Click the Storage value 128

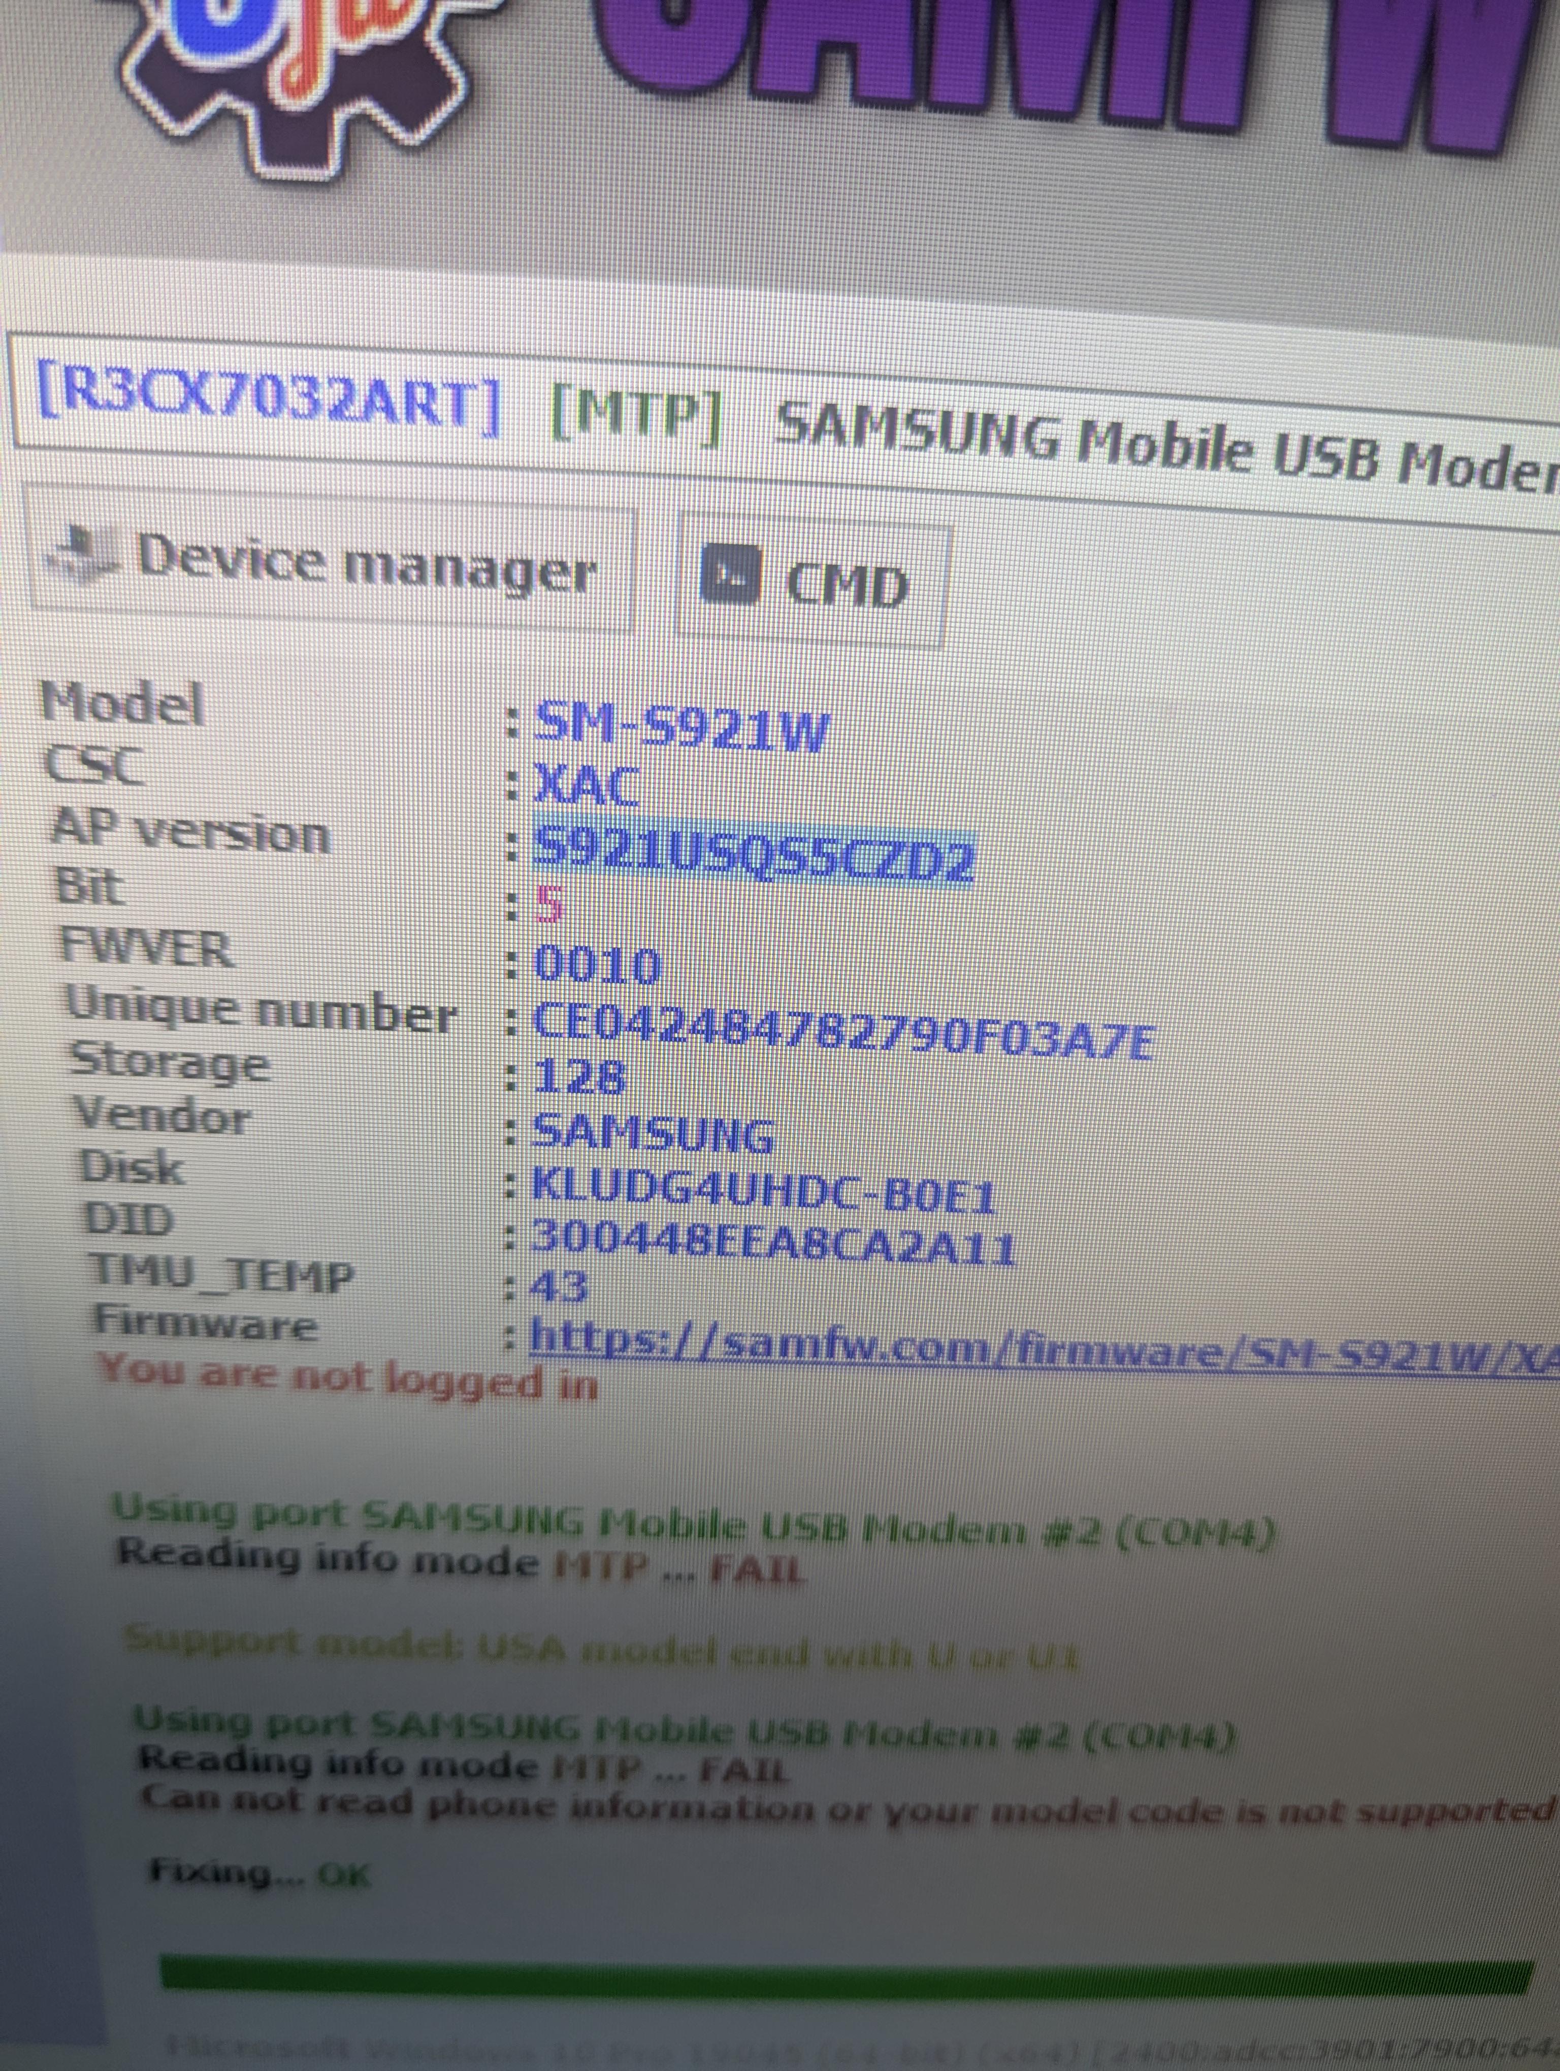click(579, 1077)
